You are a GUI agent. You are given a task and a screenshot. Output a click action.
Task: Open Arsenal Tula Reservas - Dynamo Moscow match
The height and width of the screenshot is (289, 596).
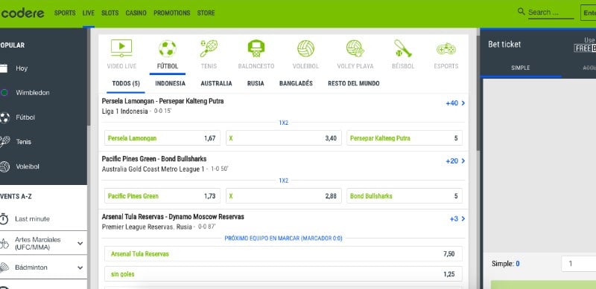[x=173, y=217]
